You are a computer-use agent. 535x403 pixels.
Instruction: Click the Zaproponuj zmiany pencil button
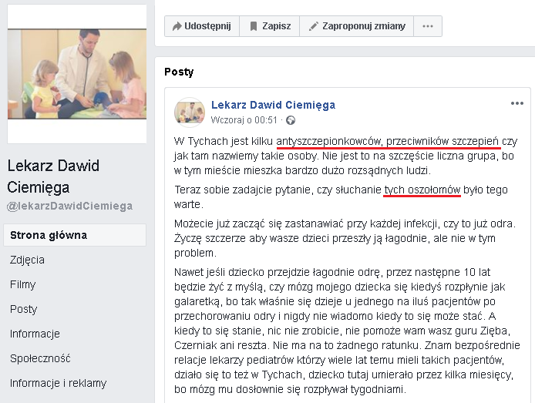coord(356,26)
